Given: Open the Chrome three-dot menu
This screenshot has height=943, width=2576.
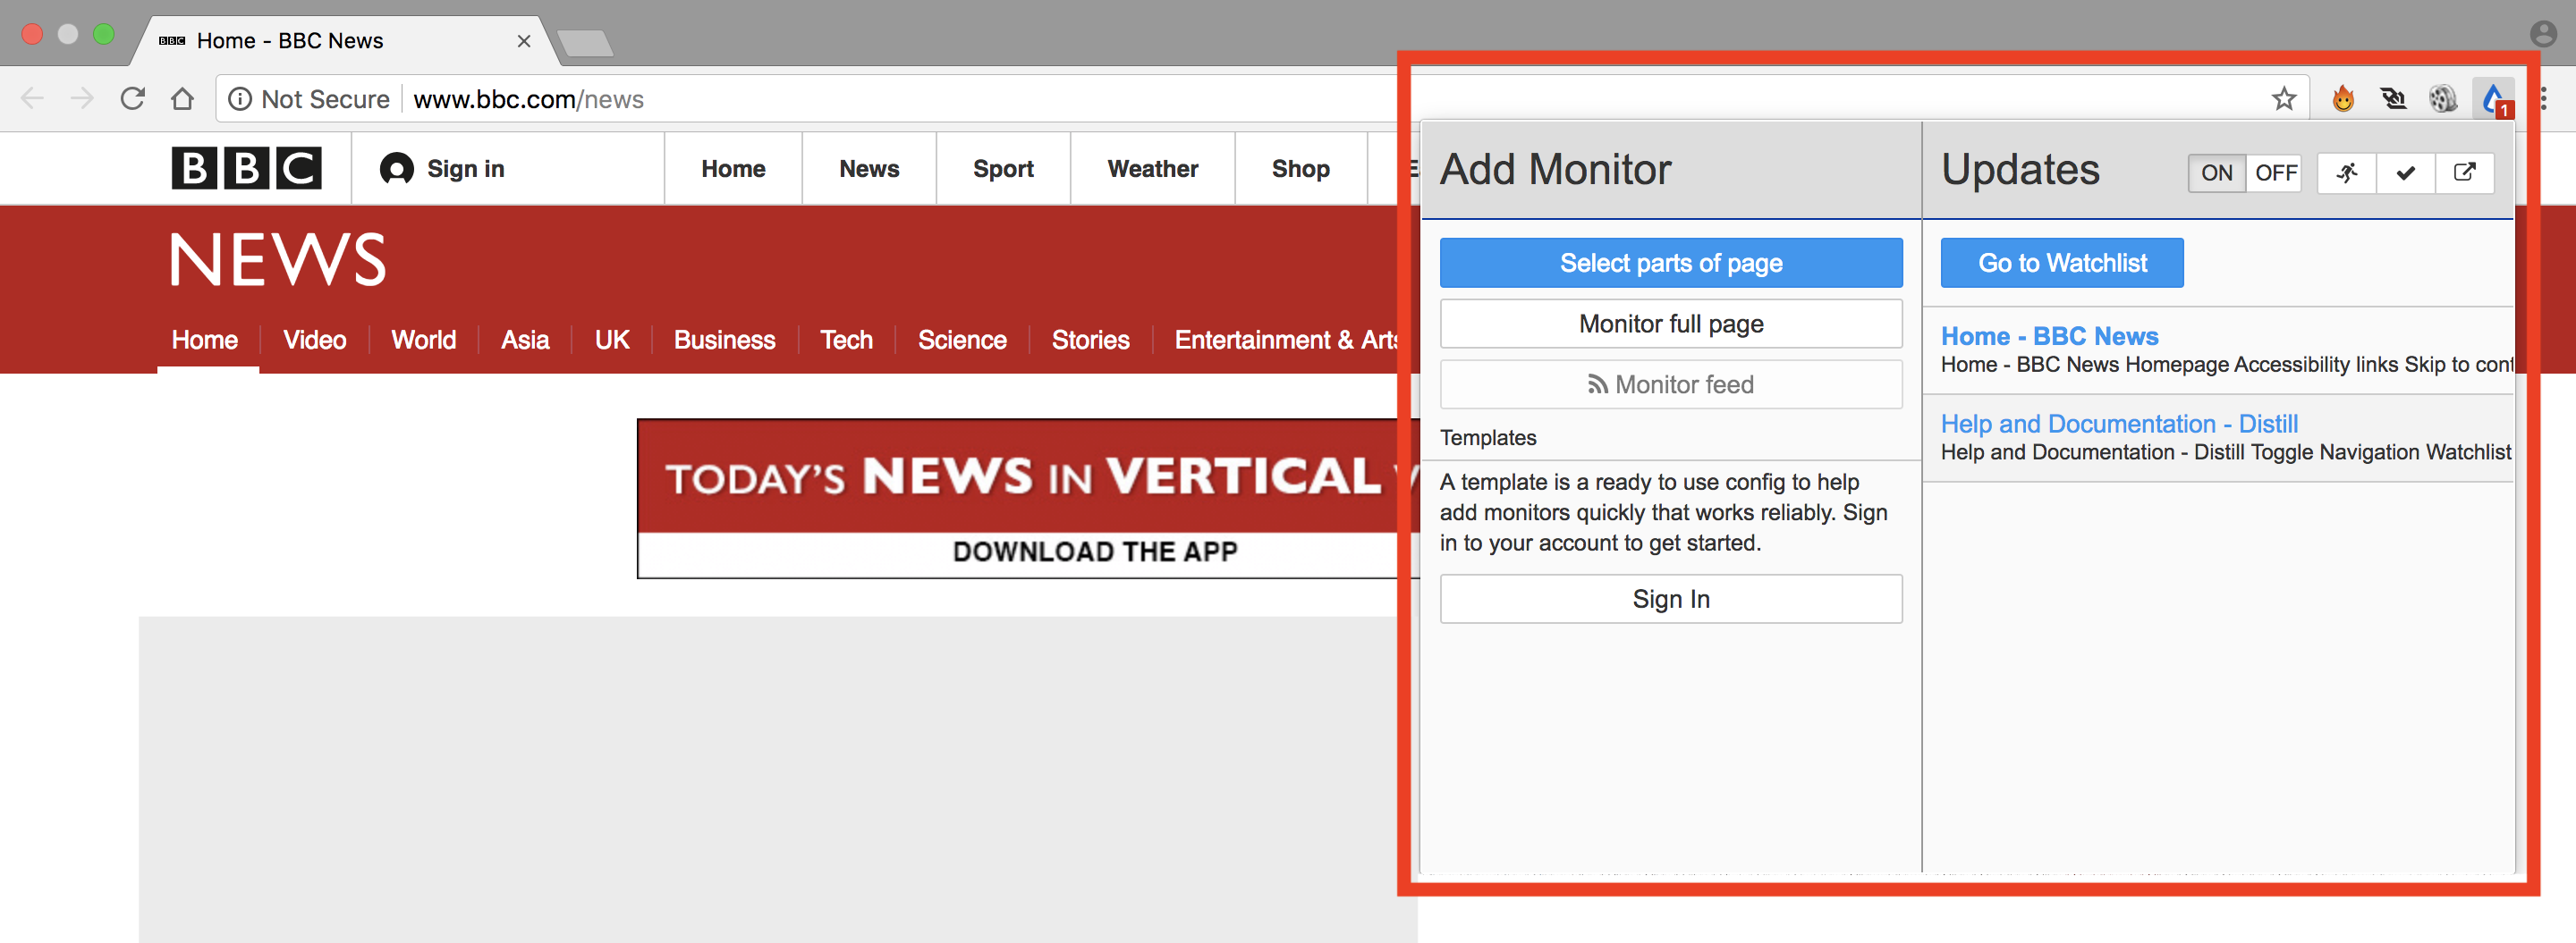Looking at the screenshot, I should [2543, 99].
